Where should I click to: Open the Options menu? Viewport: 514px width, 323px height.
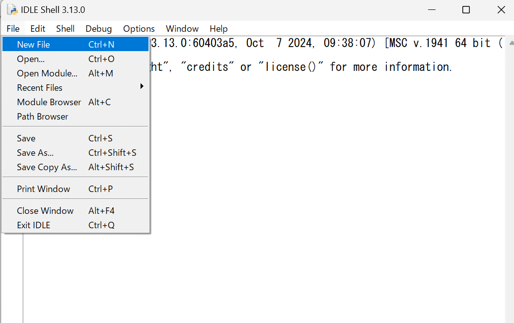point(139,29)
